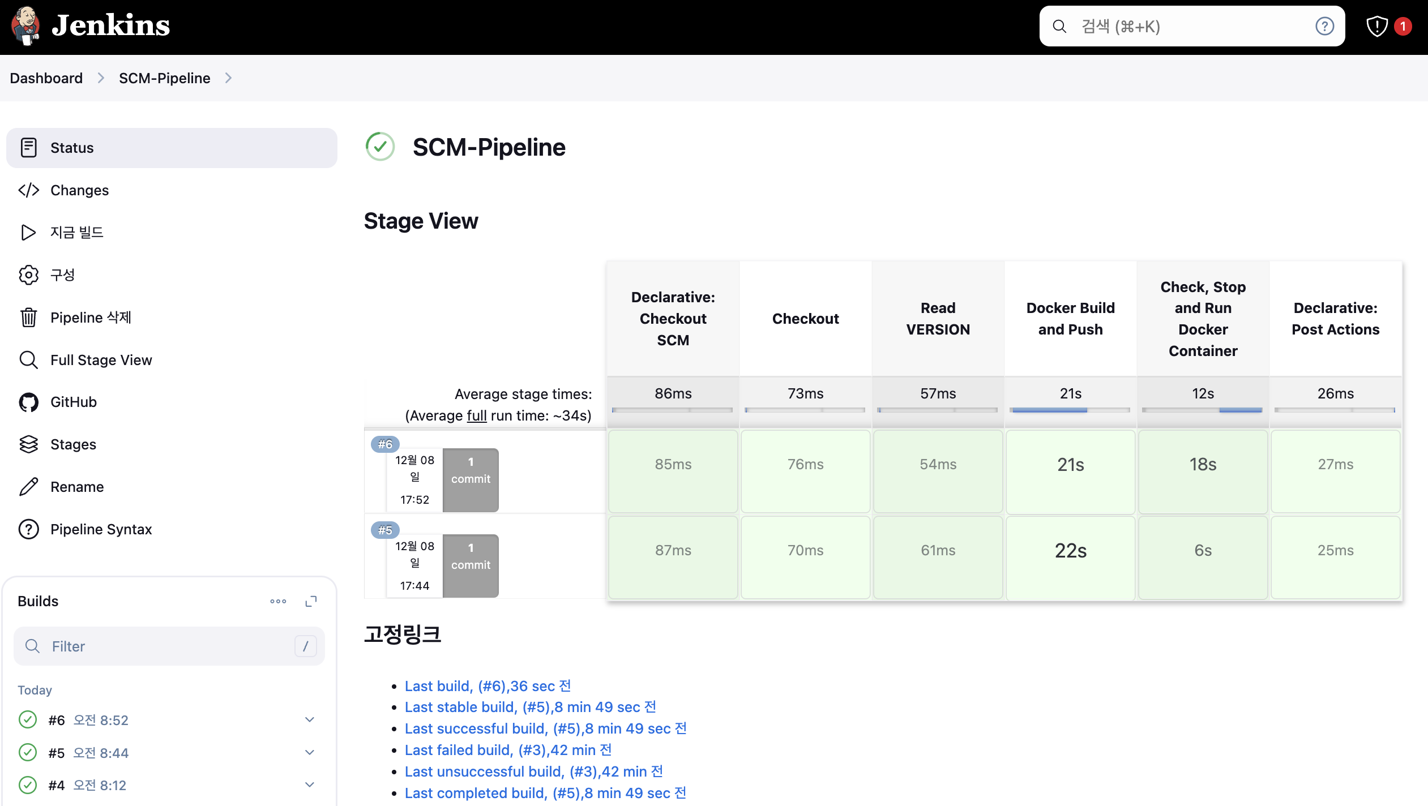Viewport: 1428px width, 806px height.
Task: Click the Docker Build average time progress bar
Action: [x=1070, y=410]
